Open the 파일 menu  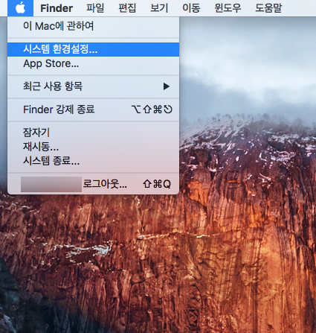[x=95, y=8]
